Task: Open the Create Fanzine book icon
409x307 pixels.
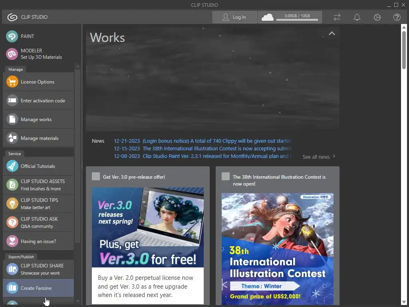Action: pyautogui.click(x=12, y=288)
